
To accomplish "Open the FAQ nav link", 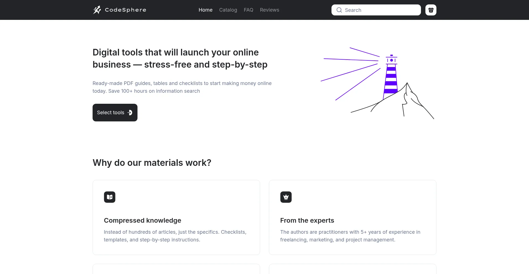I will click(249, 10).
